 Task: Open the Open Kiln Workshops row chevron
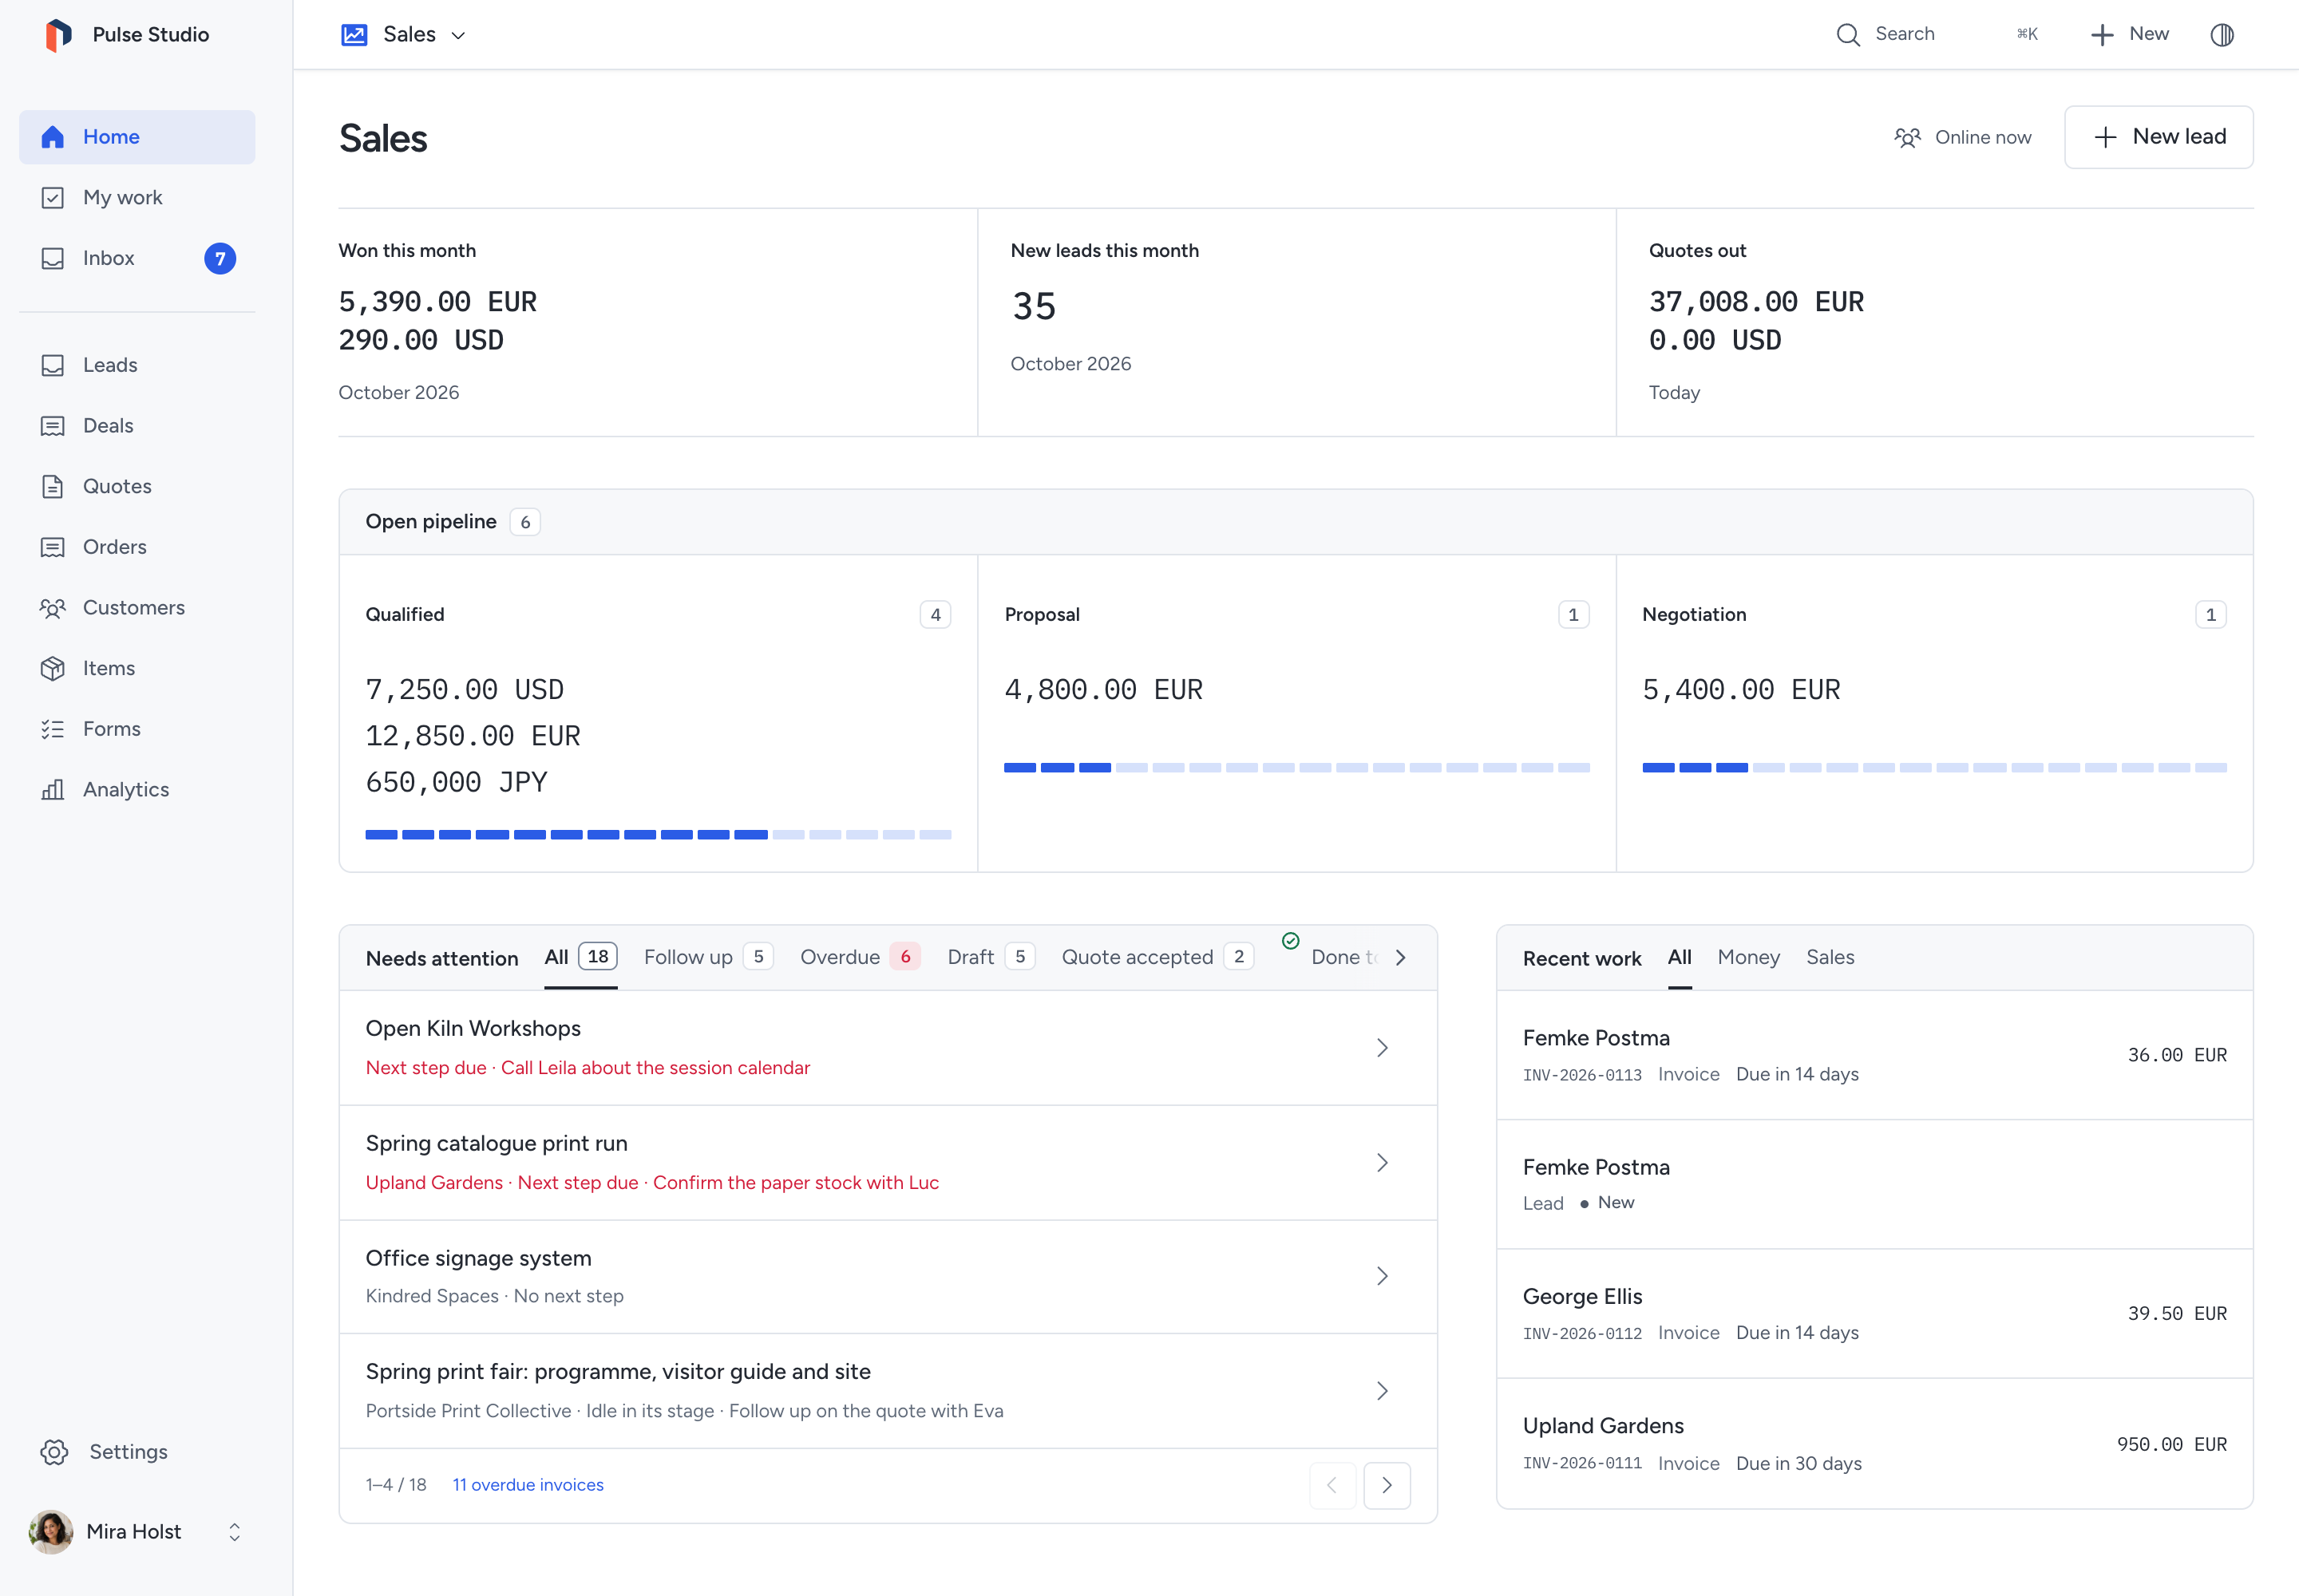coord(1383,1048)
